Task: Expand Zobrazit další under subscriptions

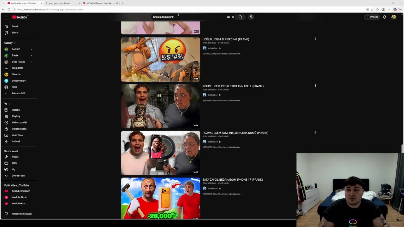Action: [19, 93]
